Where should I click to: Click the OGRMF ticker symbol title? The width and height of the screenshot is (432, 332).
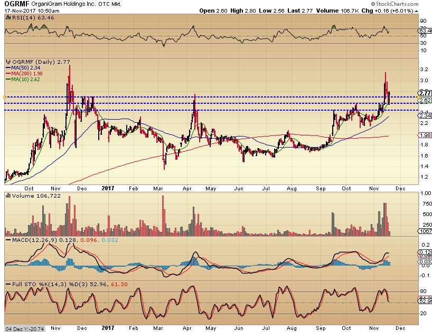click(x=16, y=4)
